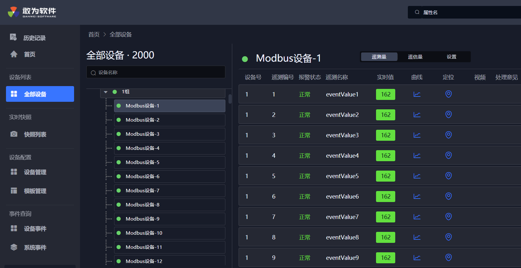Open curve chart icon for eventValue6

[x=417, y=196]
